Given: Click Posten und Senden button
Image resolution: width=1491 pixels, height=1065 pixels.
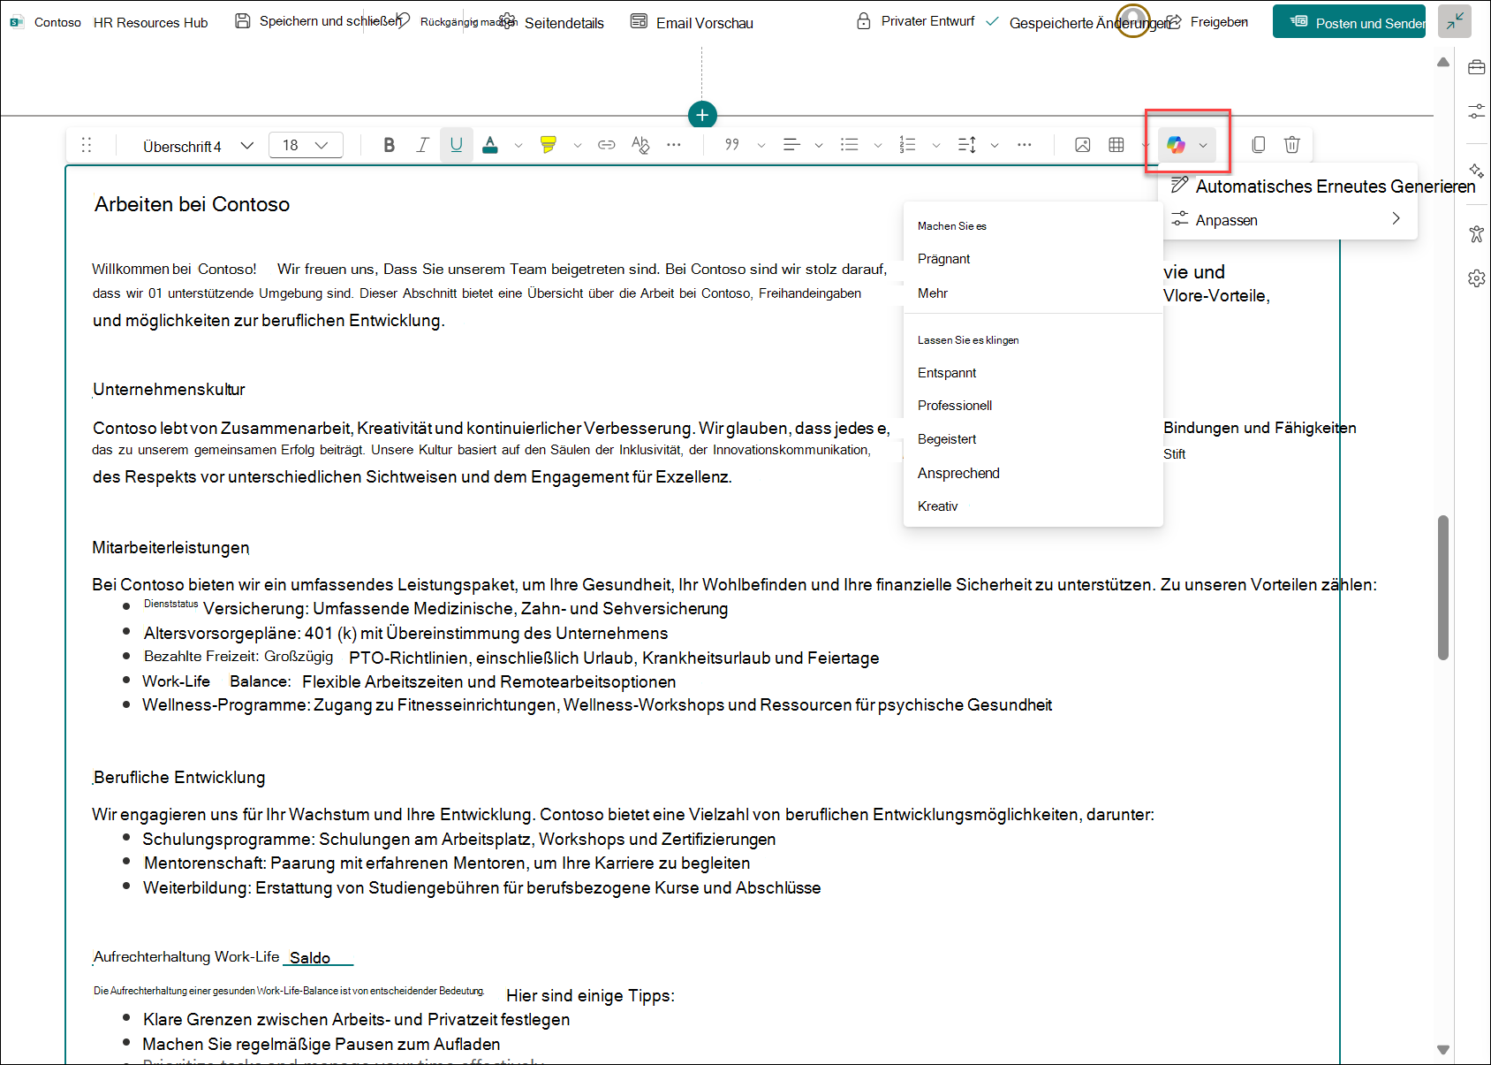Looking at the screenshot, I should 1349,21.
